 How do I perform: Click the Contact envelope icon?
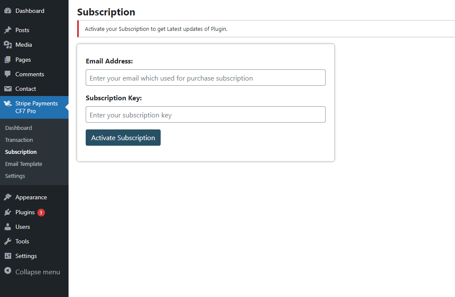coord(8,89)
